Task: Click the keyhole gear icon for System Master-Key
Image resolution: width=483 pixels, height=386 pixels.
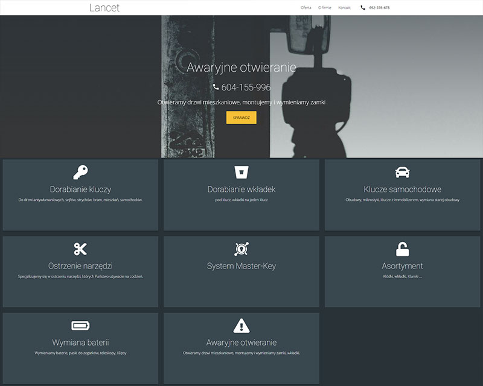Action: tap(240, 247)
